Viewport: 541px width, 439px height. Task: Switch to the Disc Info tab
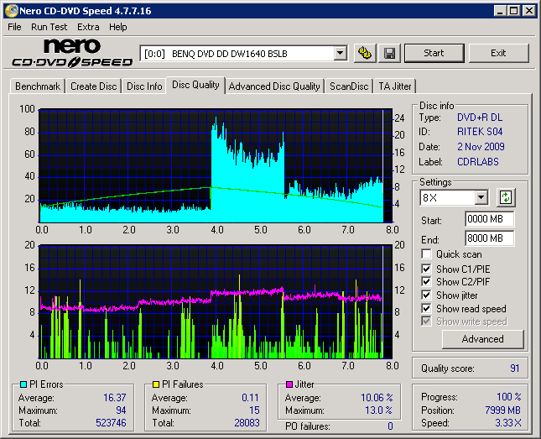point(144,86)
